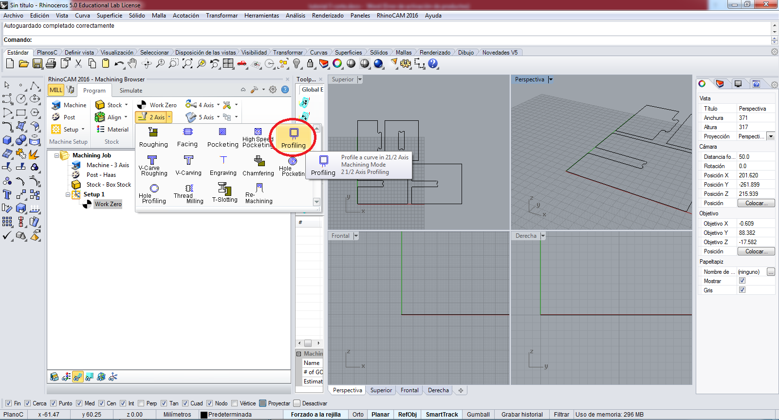Switch to the Frontal viewport tab at bottom
This screenshot has height=420, width=779.
(x=409, y=390)
